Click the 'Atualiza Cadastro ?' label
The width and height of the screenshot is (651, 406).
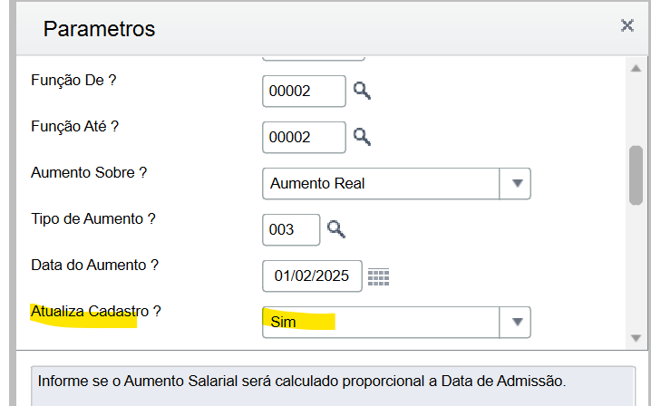[x=95, y=311]
